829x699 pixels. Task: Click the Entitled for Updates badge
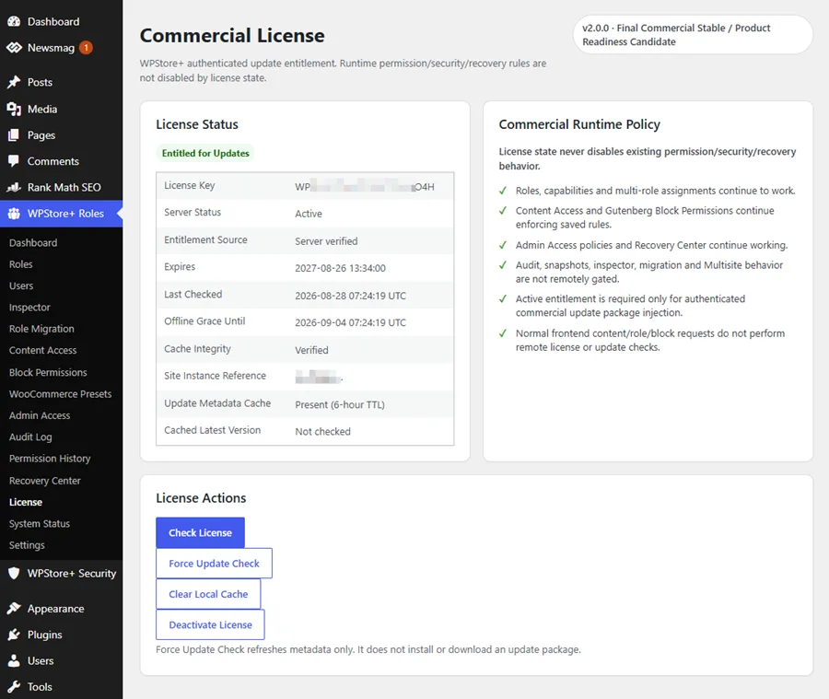(x=205, y=153)
